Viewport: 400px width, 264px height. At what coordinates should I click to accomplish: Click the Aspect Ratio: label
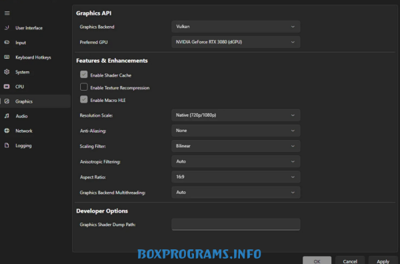click(93, 177)
